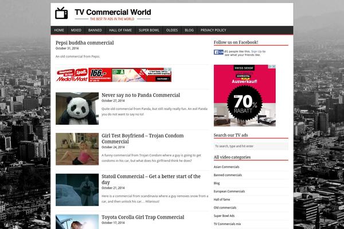Click the panda thumbnail image
This screenshot has width=344, height=229.
click(x=77, y=108)
